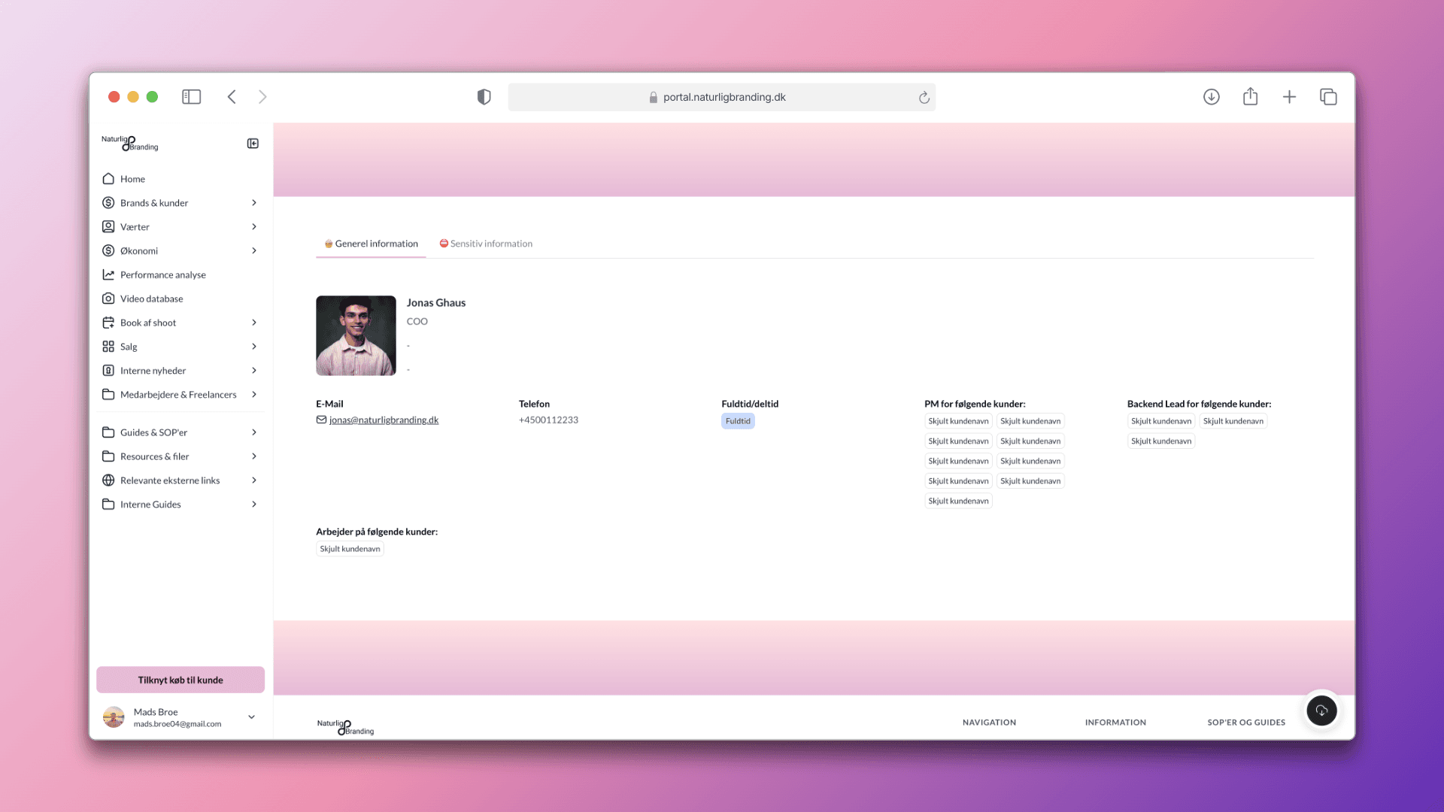Open tab overview icon
This screenshot has width=1444, height=812.
coord(1328,97)
